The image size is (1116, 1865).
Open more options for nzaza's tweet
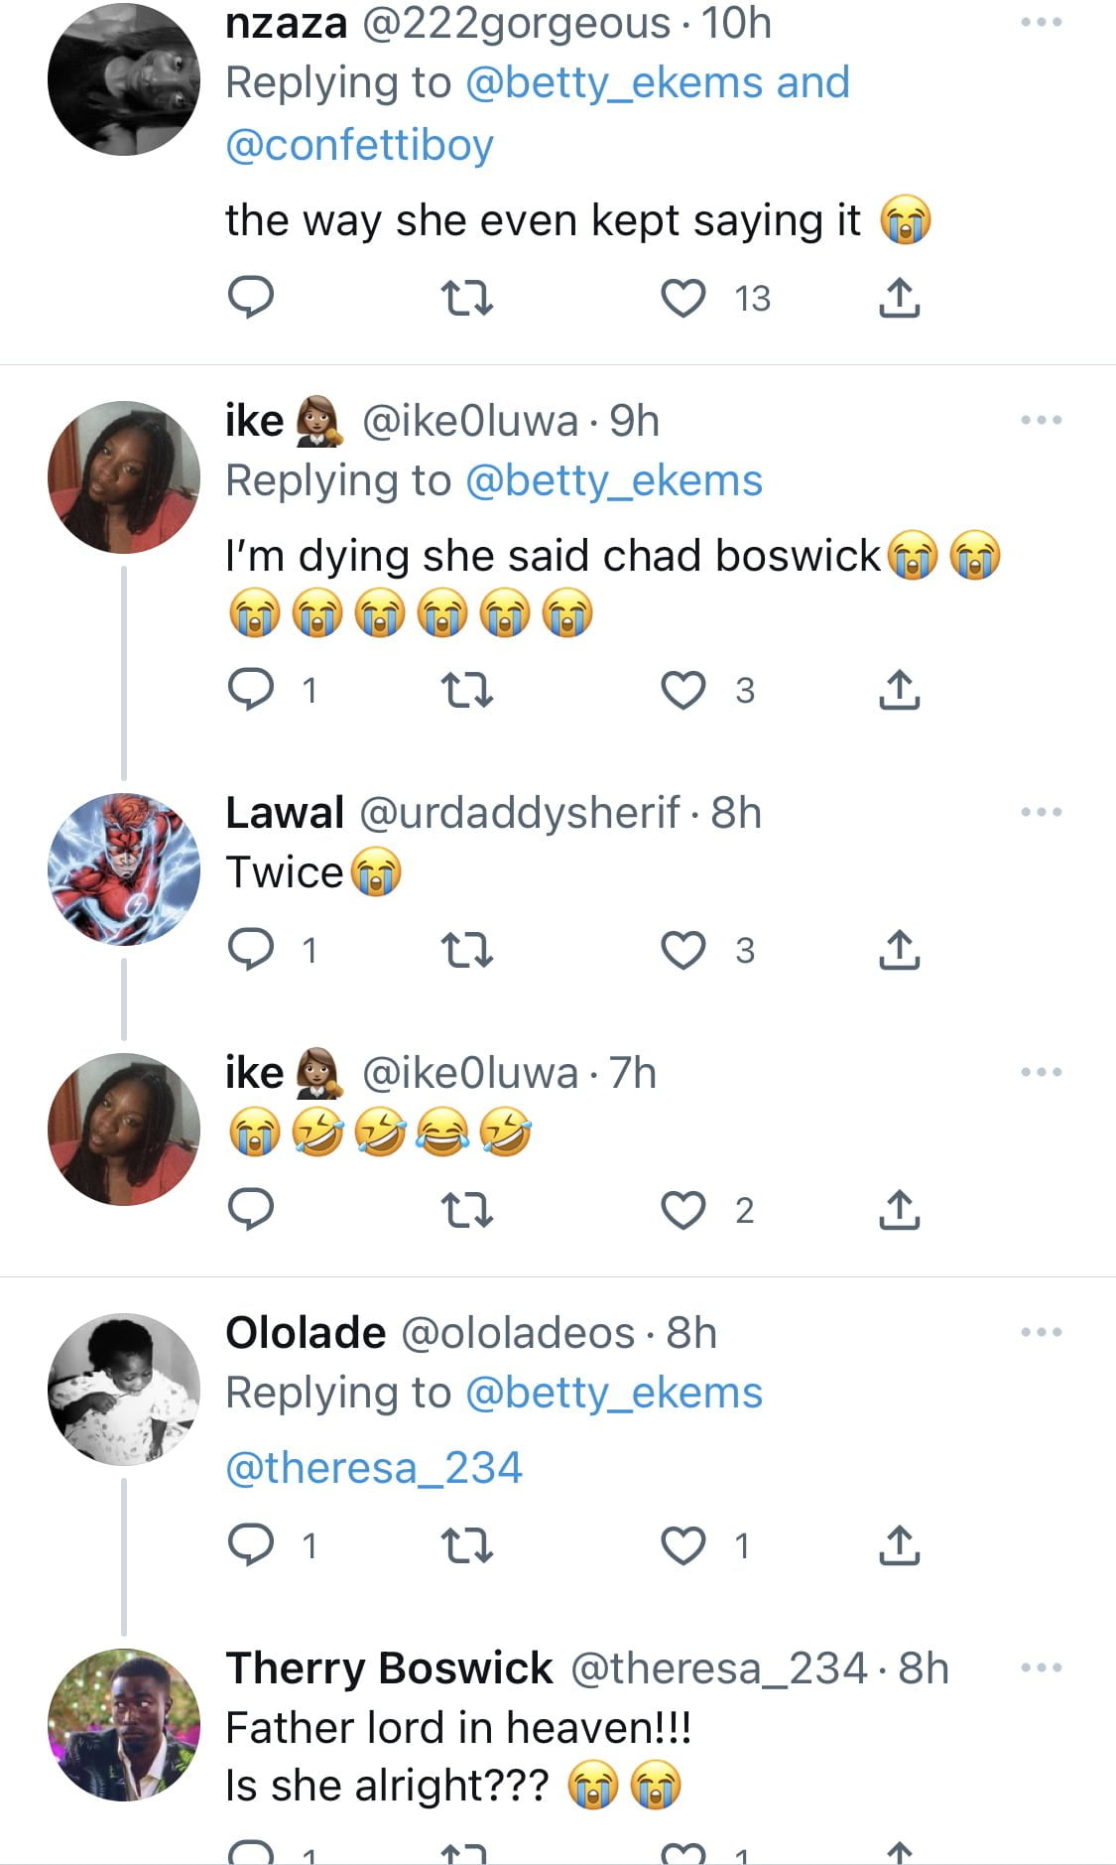point(1042,22)
